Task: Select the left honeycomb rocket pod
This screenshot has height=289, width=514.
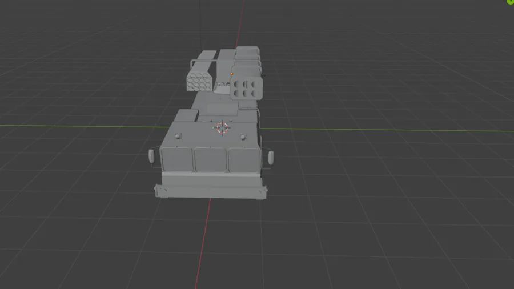Action: (199, 82)
